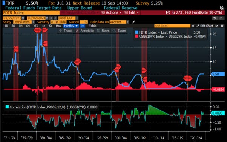Open the Actions menu
This screenshot has height=142, width=227.
pyautogui.click(x=112, y=12)
